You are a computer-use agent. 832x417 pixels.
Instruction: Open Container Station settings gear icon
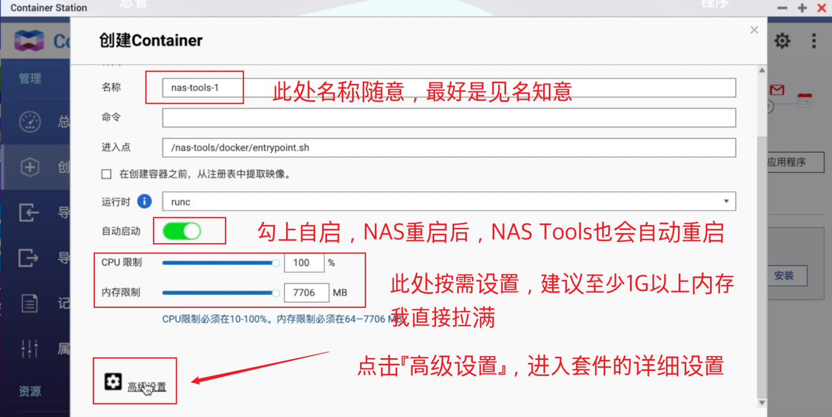(x=782, y=40)
